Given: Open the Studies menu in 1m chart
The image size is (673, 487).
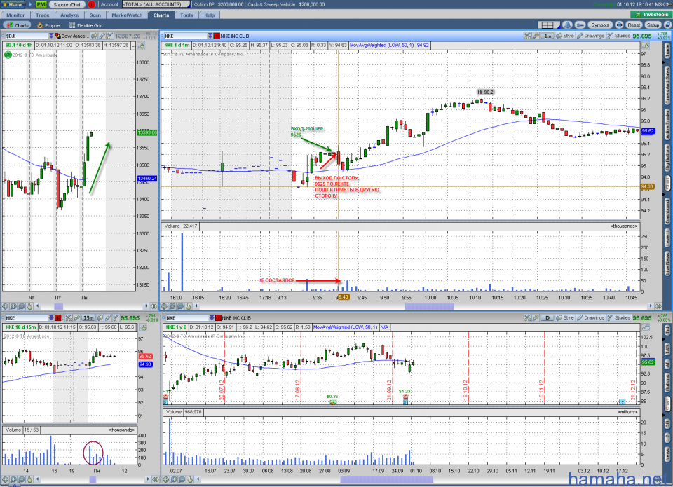Looking at the screenshot, I should [619, 36].
